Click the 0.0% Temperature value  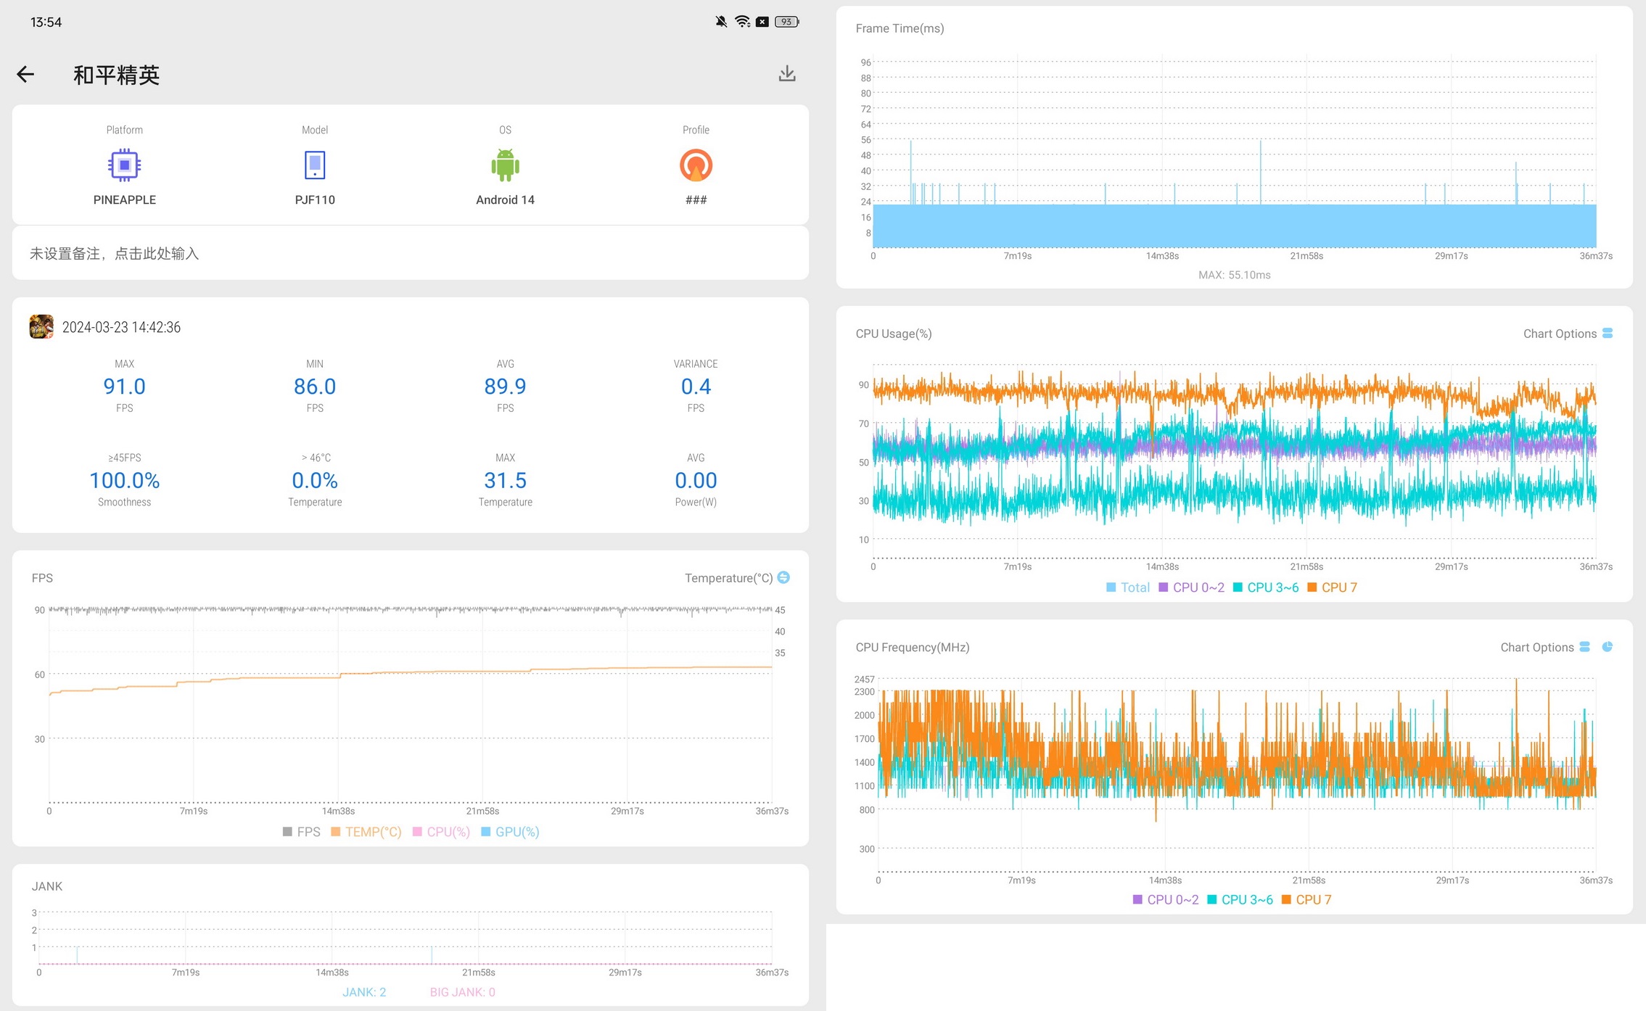(315, 480)
